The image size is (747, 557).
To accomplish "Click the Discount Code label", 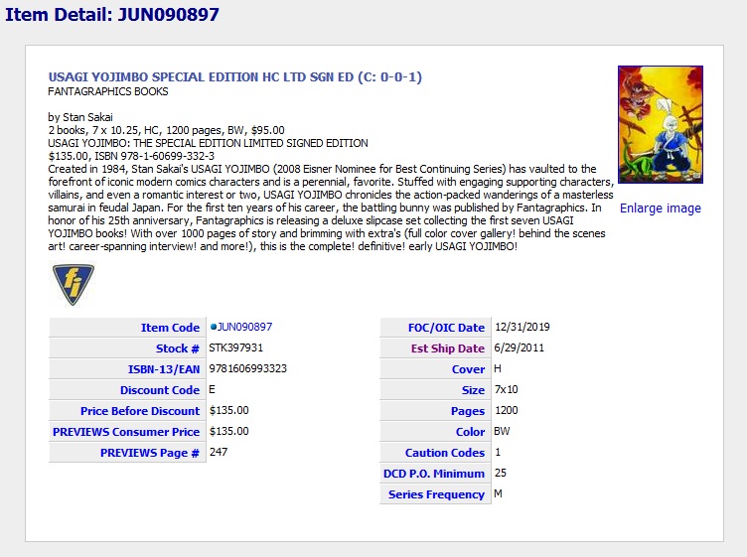I will click(160, 390).
